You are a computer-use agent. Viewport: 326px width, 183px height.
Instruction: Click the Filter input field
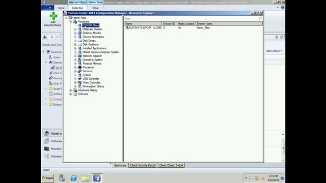[191, 18]
